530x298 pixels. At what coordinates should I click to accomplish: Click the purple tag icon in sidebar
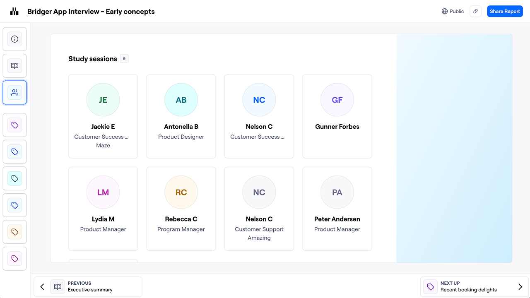14,125
